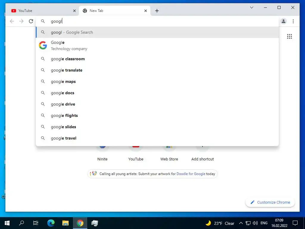Click the browser Back arrow
The image size is (305, 229).
pyautogui.click(x=12, y=21)
